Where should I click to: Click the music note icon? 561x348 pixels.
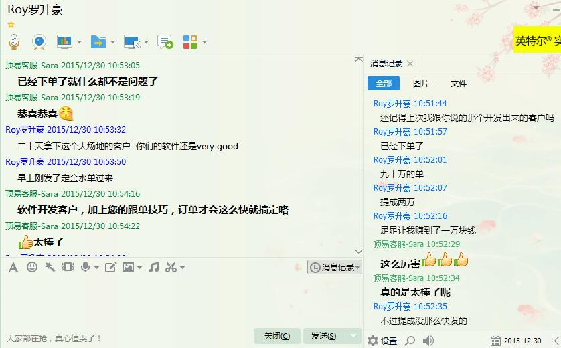(x=153, y=267)
